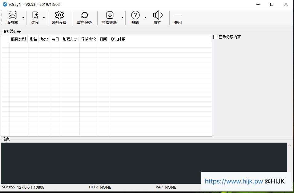This screenshot has width=294, height=193.
Task: Visit the https://www.hijk.pw link
Action: point(234,181)
